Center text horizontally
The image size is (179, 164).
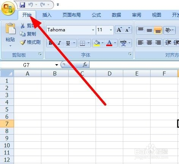click(x=149, y=42)
